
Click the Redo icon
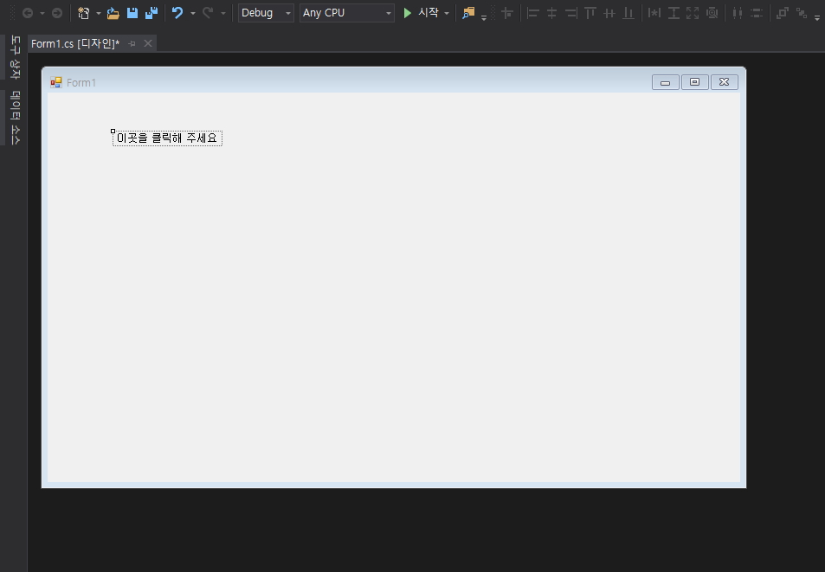point(208,13)
